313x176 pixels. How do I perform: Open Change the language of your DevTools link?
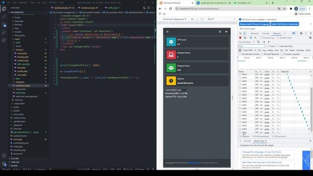(x=262, y=152)
